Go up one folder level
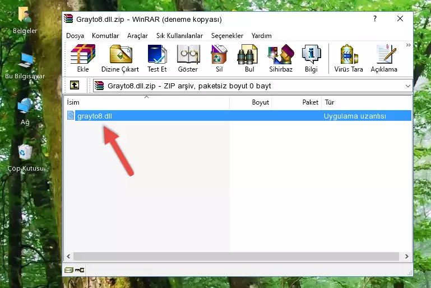Image resolution: width=431 pixels, height=288 pixels. [75, 86]
